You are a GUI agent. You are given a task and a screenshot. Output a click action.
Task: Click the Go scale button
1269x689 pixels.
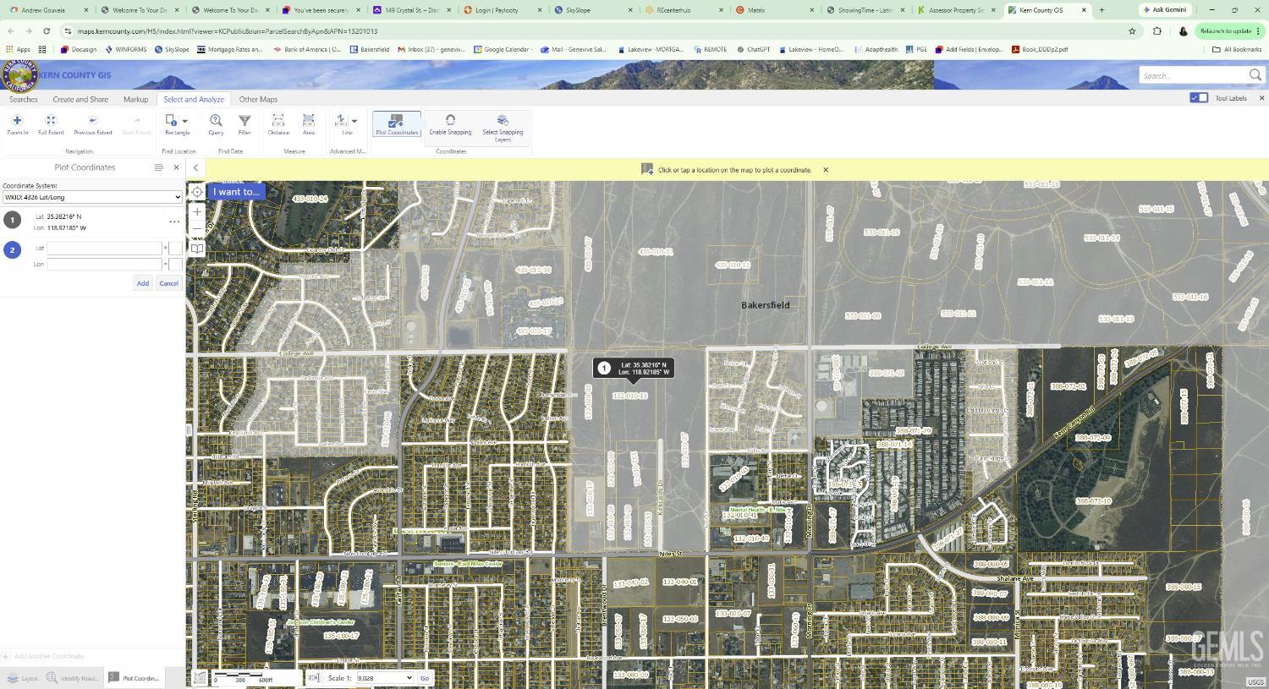tap(425, 678)
